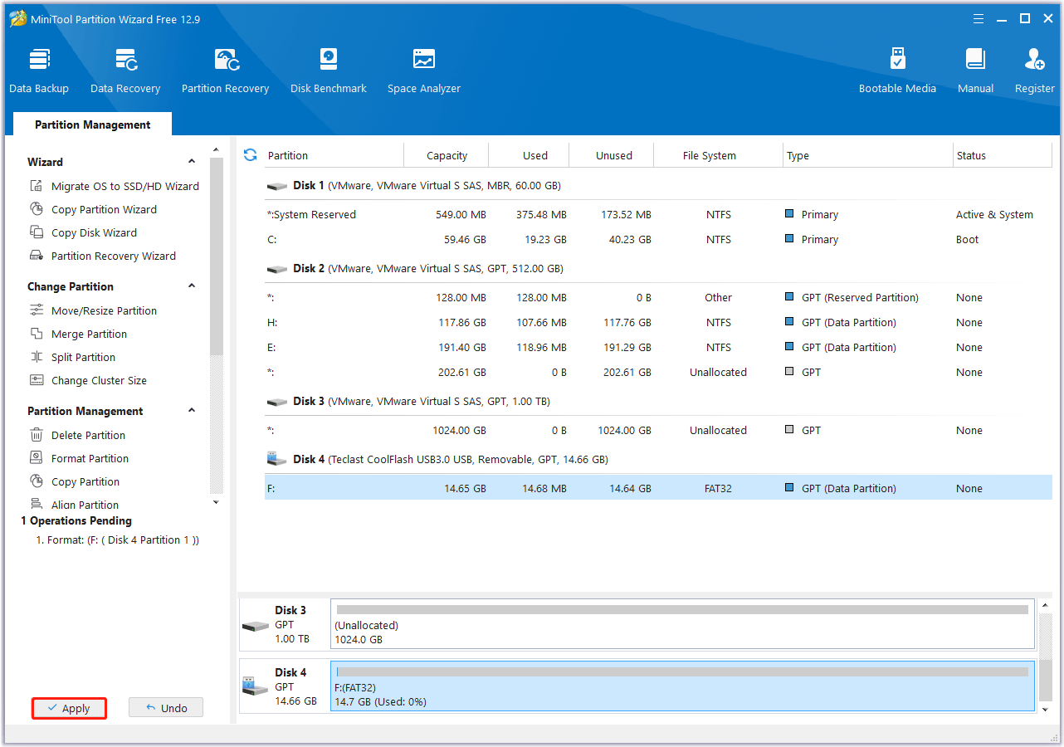Select the 128.00 MB reserved partition row

click(x=658, y=297)
